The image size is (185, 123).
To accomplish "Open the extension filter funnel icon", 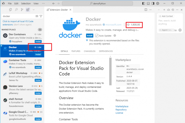I will pyautogui.click(x=41, y=16).
